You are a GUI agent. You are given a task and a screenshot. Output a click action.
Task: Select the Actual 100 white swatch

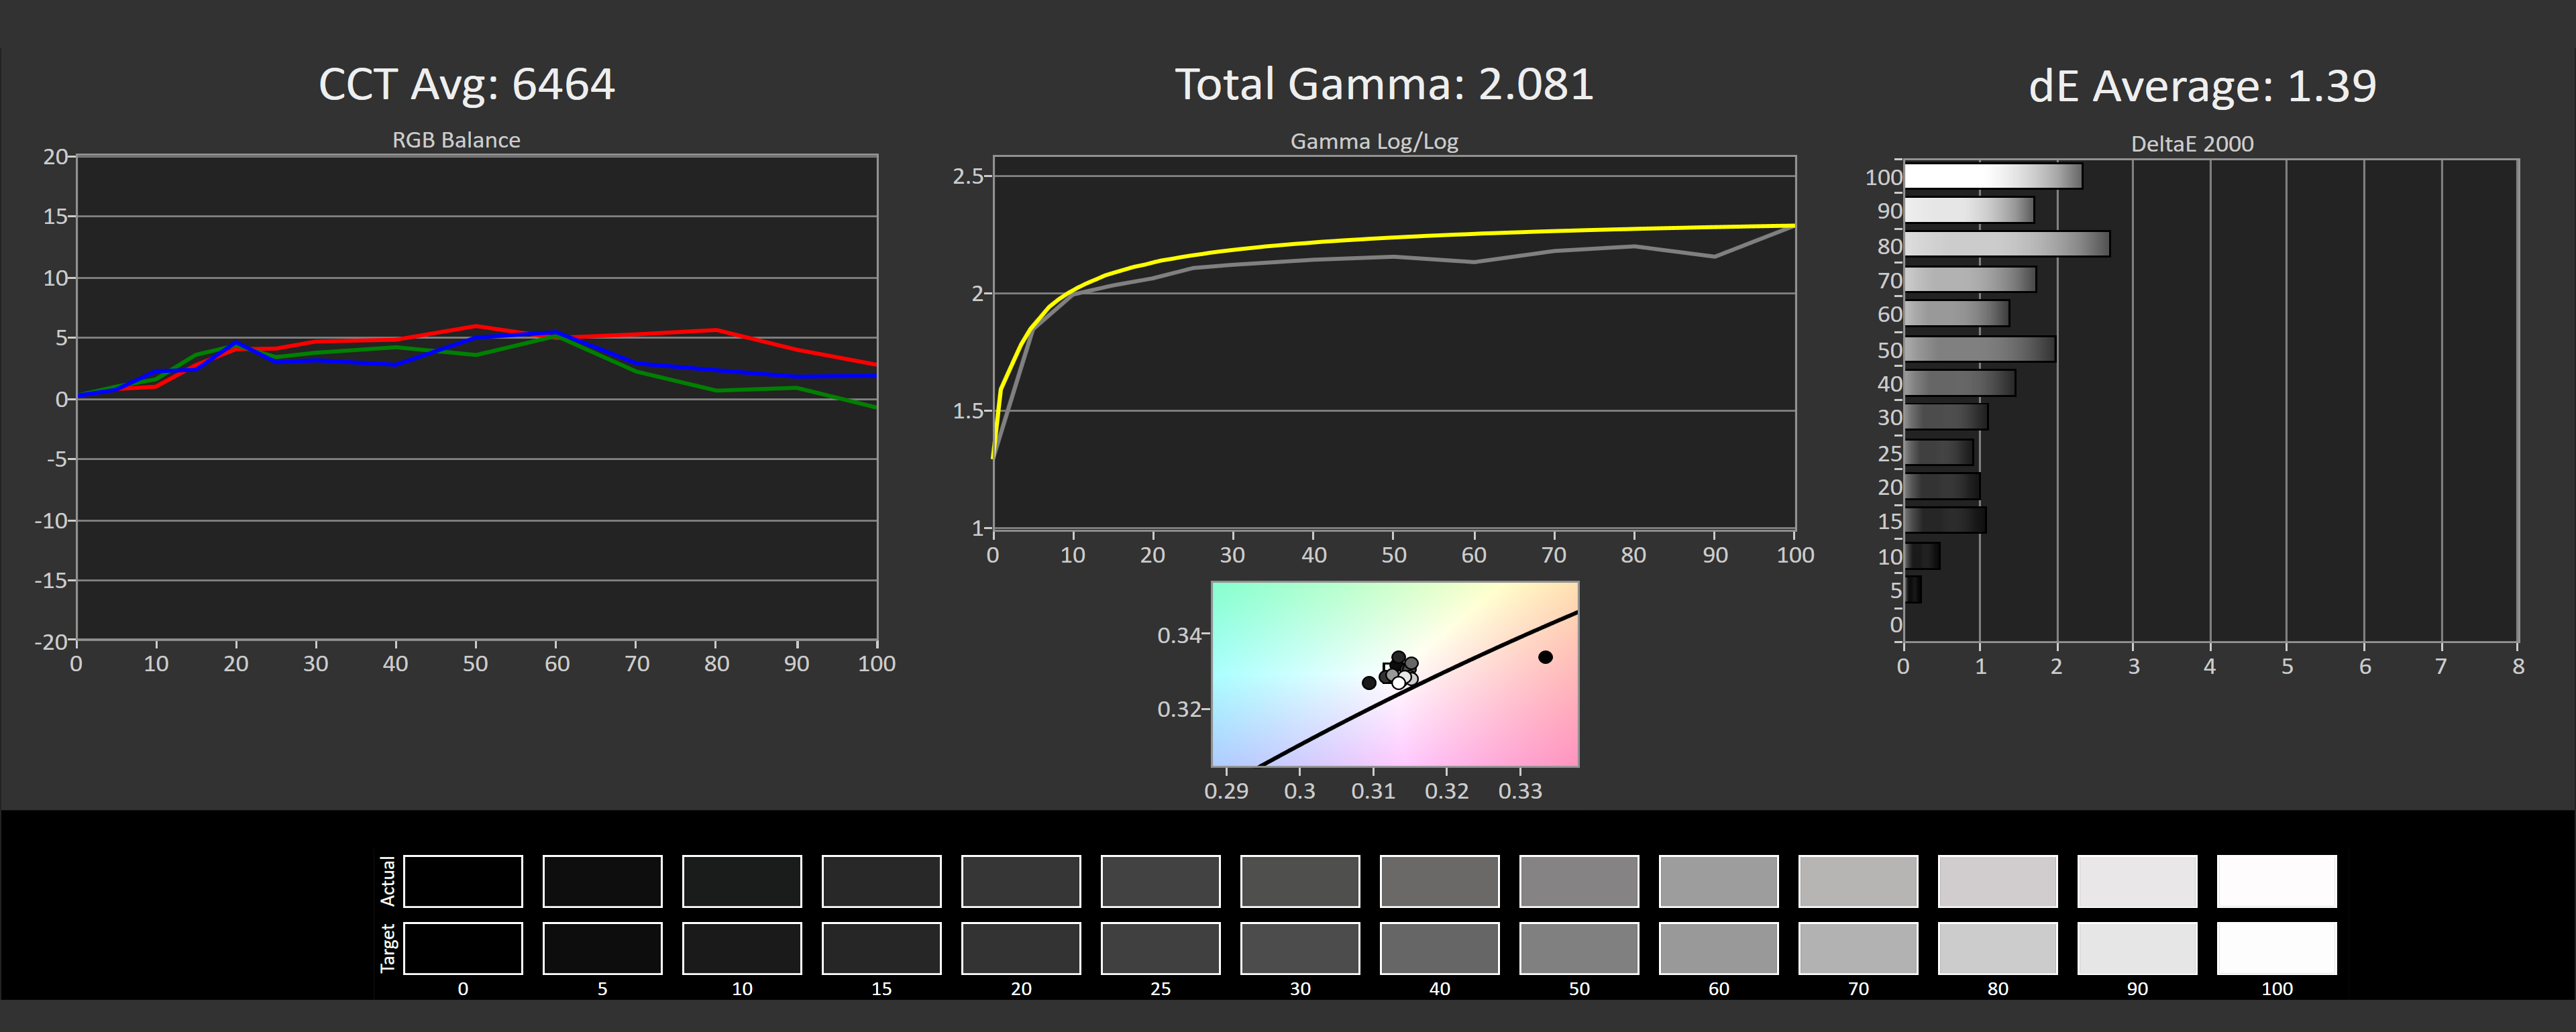click(2276, 881)
